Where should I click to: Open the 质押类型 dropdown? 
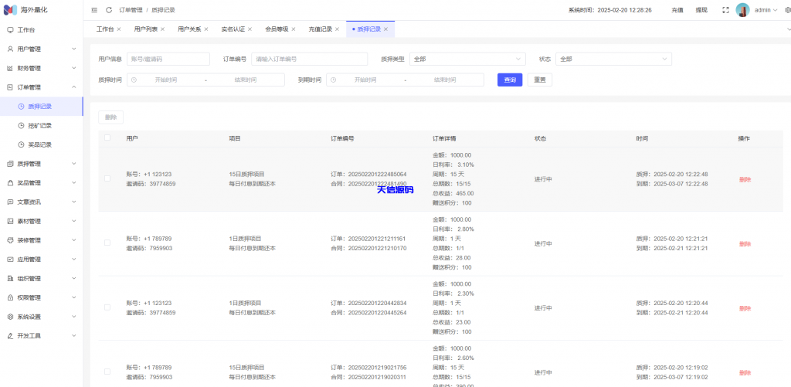pyautogui.click(x=467, y=59)
